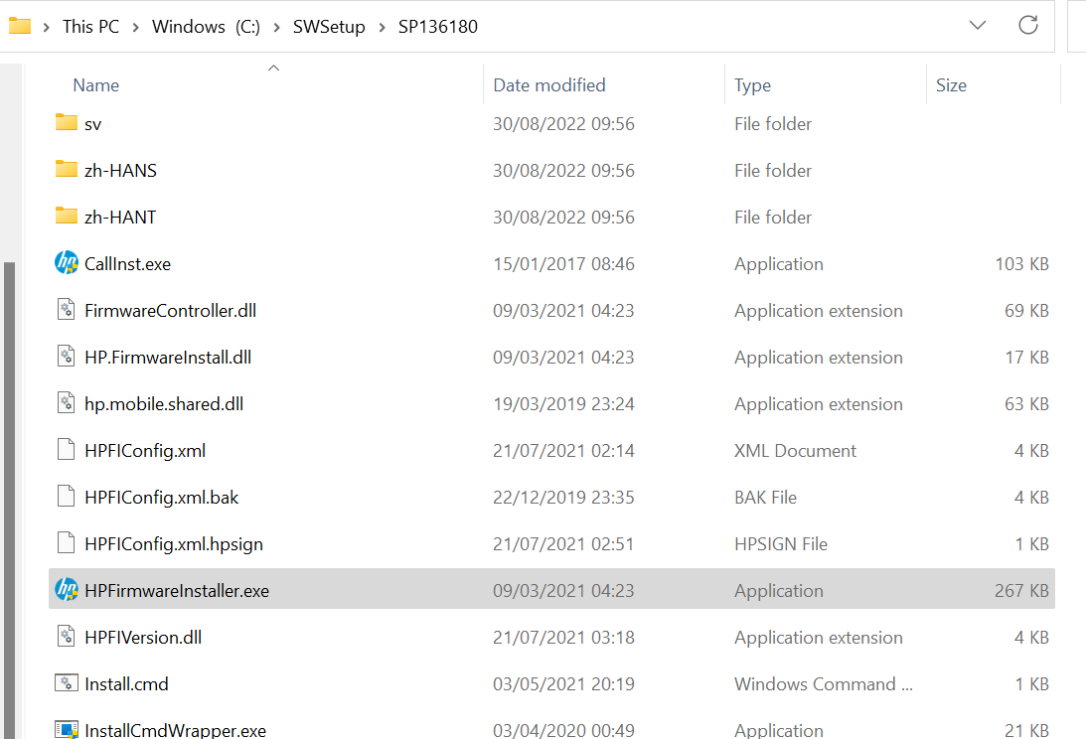This screenshot has height=739, width=1086.
Task: Click the HPFIConfig.xml document icon
Action: point(66,450)
